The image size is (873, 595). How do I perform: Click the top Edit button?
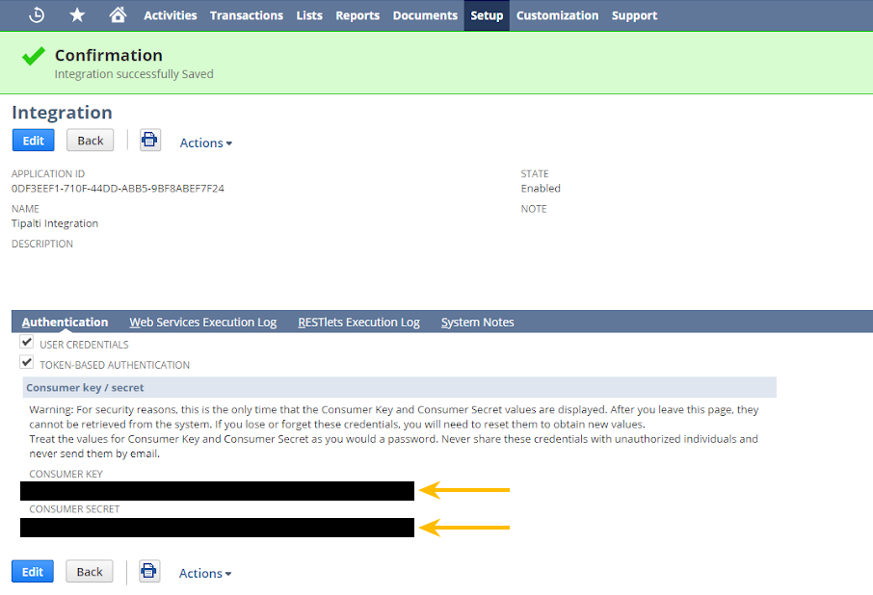point(33,140)
